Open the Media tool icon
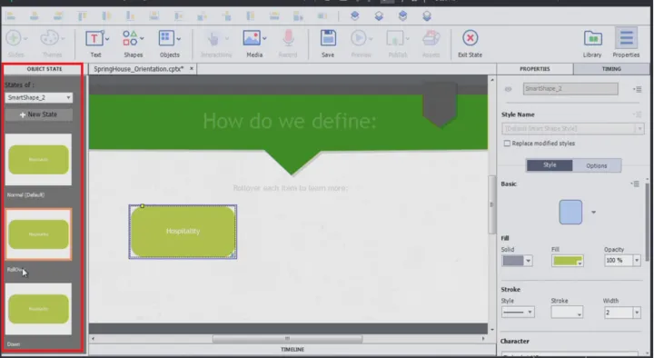The image size is (654, 358). coord(252,38)
